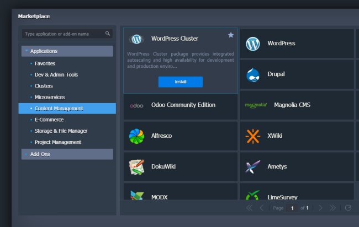Click the application search input field
359x227 pixels.
pyautogui.click(x=64, y=34)
